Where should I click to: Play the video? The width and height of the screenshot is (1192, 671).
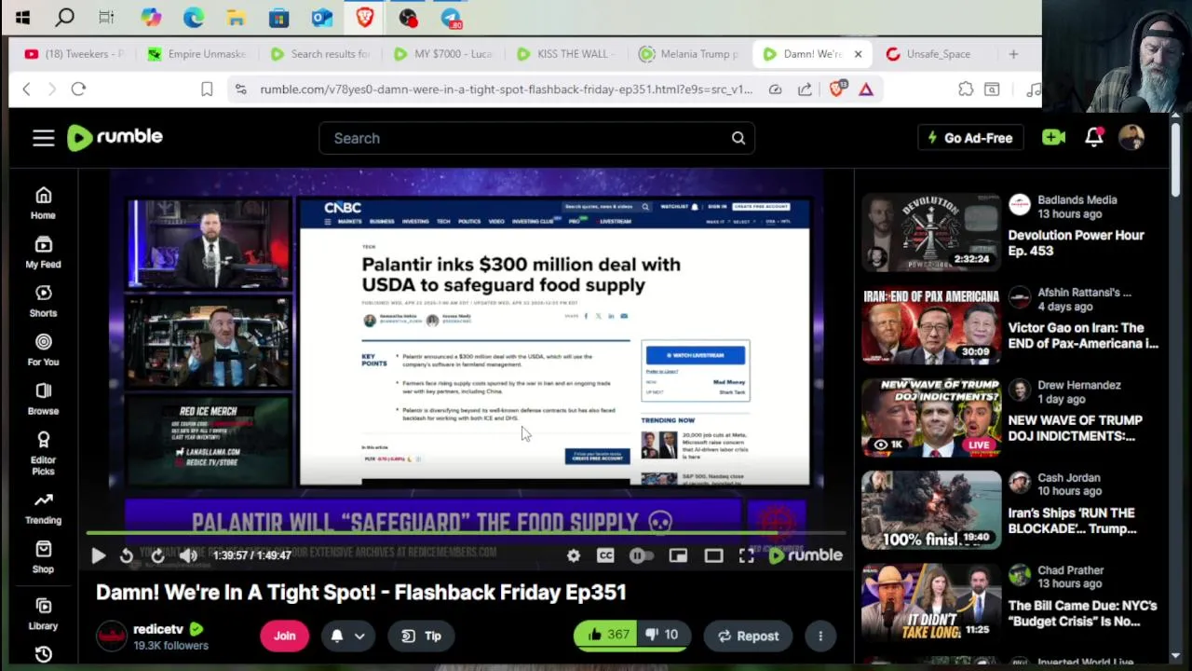pos(98,555)
